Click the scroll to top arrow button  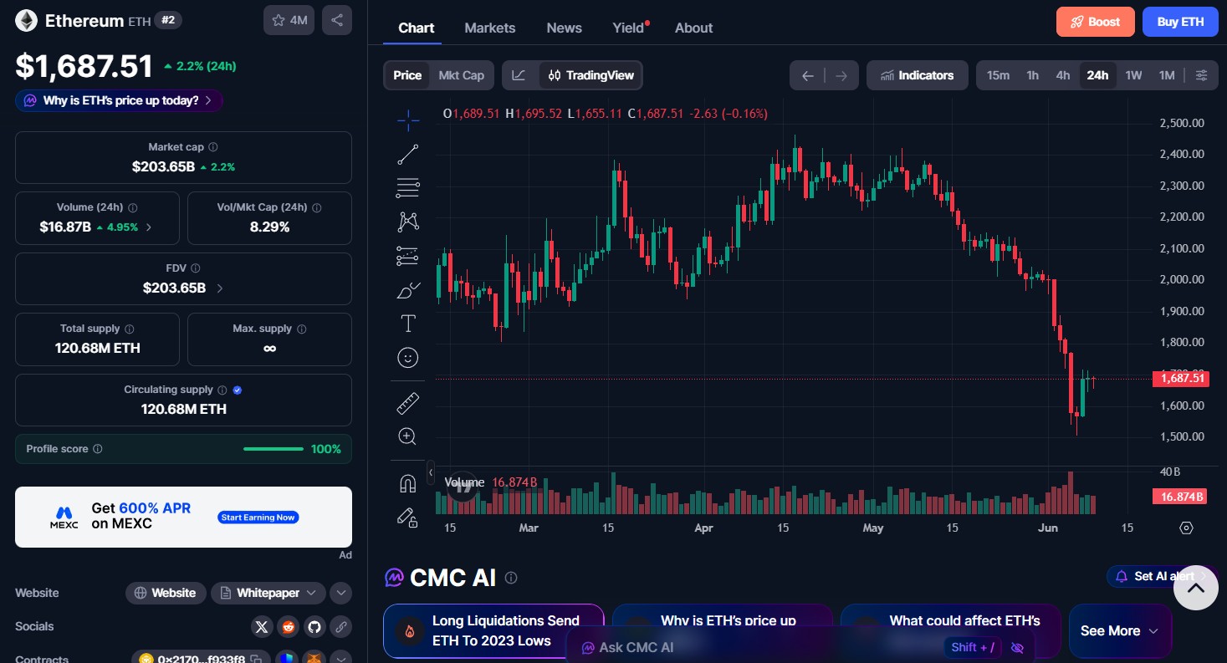click(x=1195, y=588)
